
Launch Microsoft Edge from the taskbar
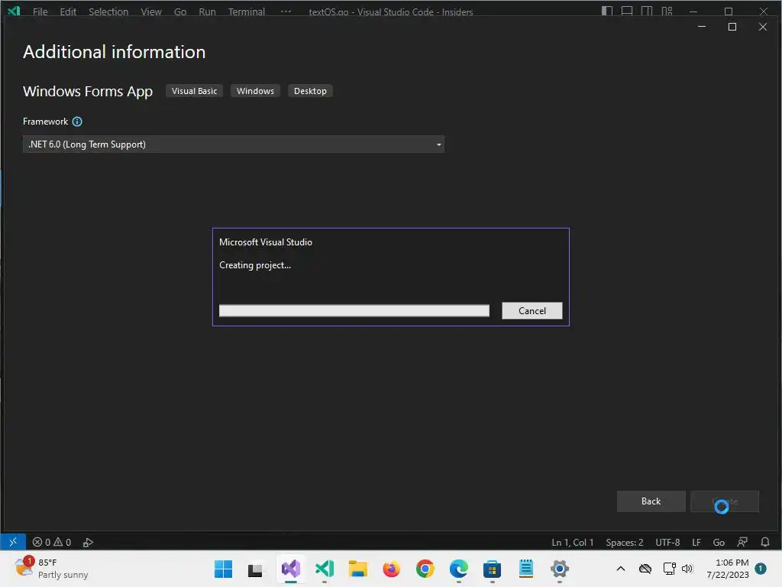458,569
